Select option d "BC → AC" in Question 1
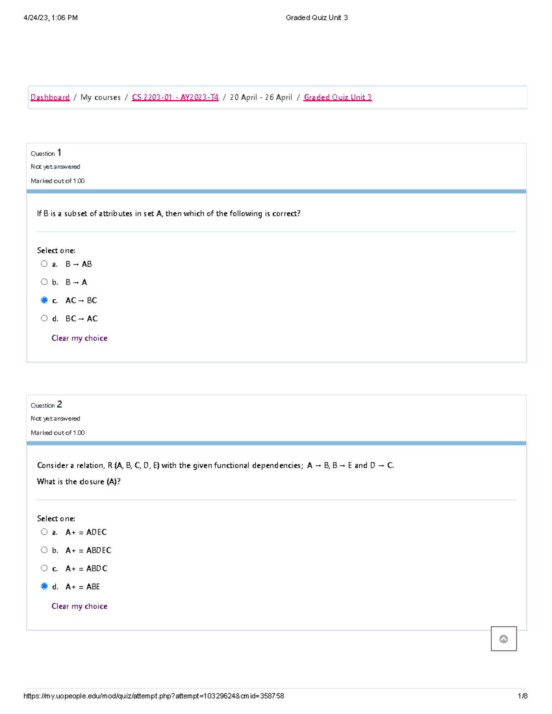Viewport: 552px width, 714px height. pyautogui.click(x=44, y=318)
